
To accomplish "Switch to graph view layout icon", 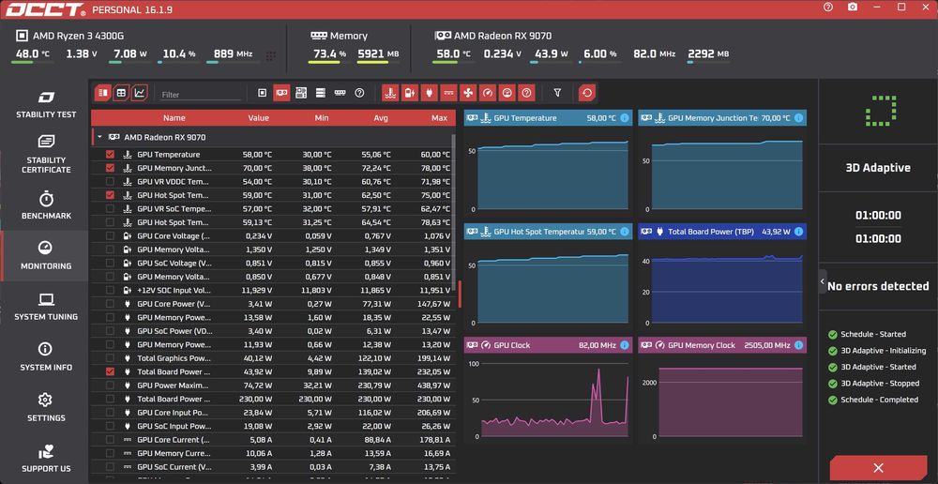I will [140, 93].
